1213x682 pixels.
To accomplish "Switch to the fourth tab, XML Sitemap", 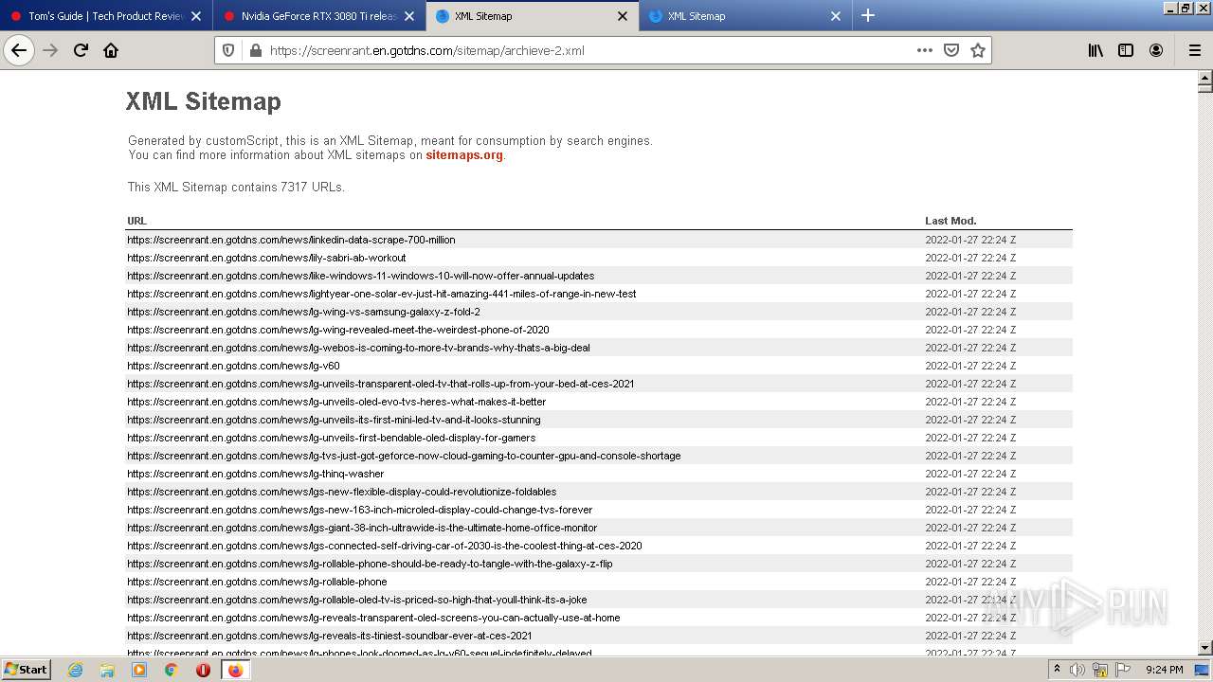I will point(745,16).
